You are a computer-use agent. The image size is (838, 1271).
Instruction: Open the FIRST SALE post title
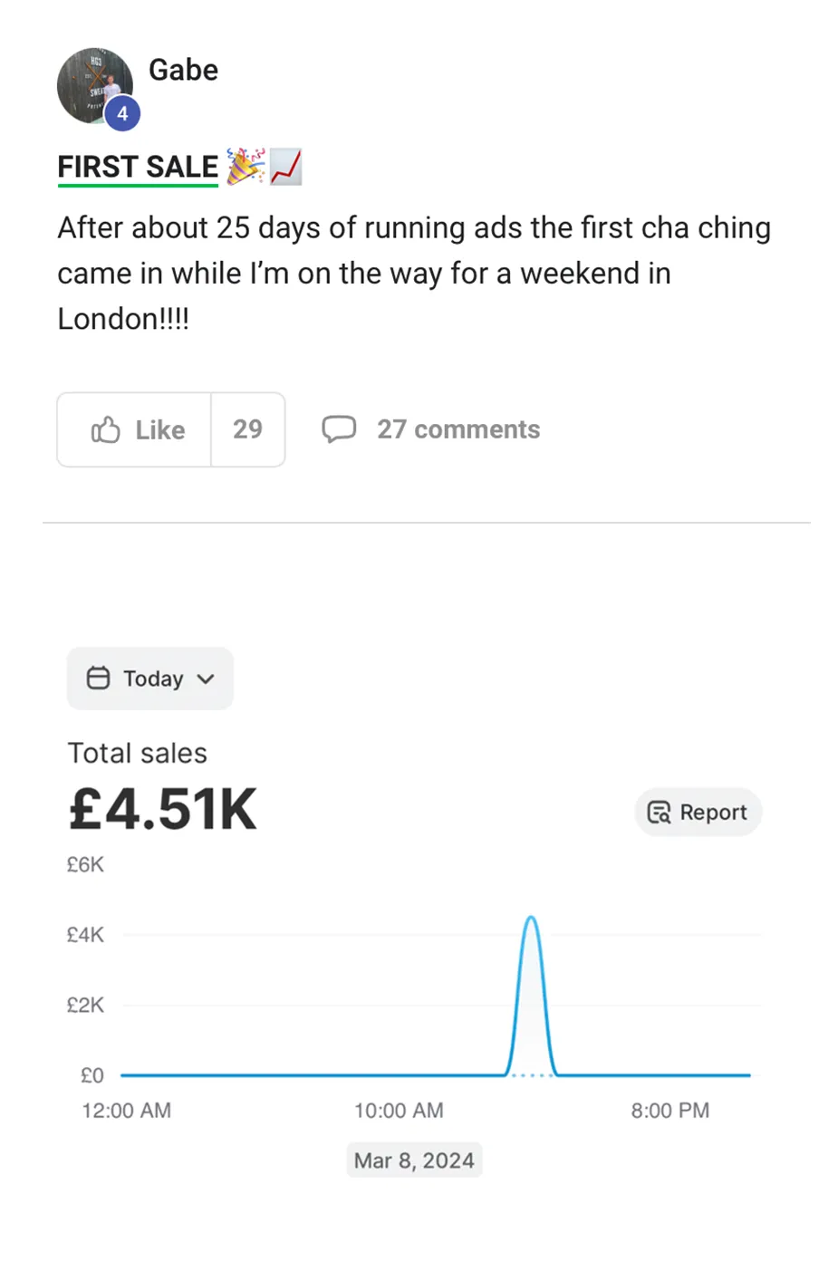[138, 168]
